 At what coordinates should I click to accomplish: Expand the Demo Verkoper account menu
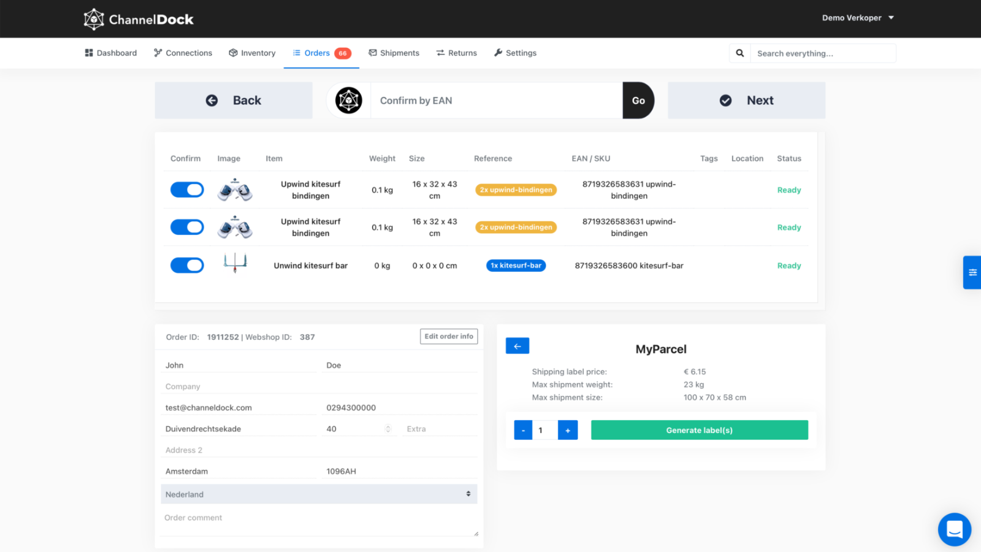858,18
